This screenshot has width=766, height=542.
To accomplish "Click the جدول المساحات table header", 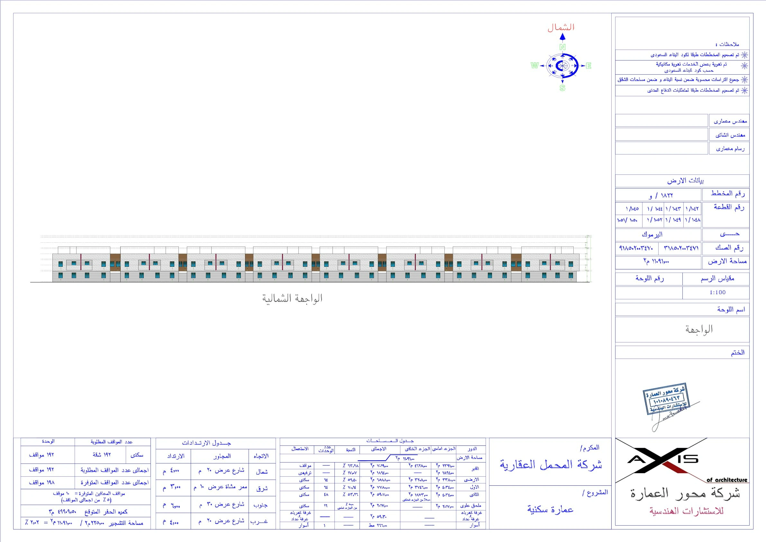I will (x=390, y=441).
